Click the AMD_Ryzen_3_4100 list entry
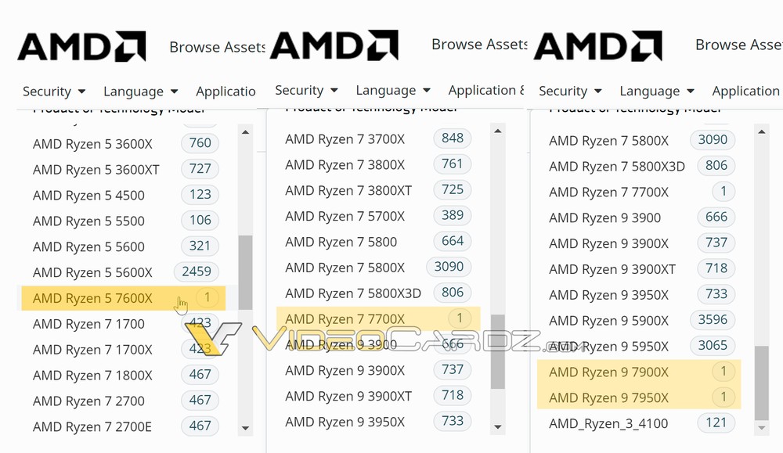The image size is (783, 453). click(x=609, y=423)
